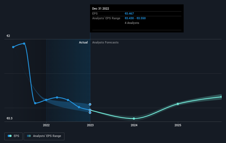The height and width of the screenshot is (143, 226).
Task: Click the tooltip EPS value €0.467
Action: click(129, 13)
